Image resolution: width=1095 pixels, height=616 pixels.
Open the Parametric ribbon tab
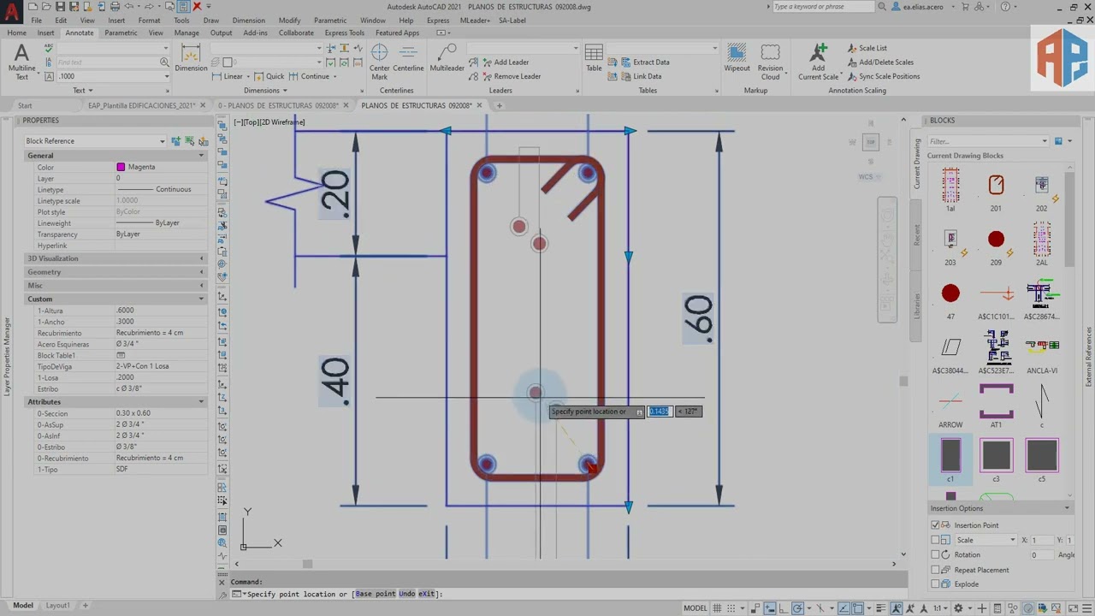pyautogui.click(x=121, y=33)
